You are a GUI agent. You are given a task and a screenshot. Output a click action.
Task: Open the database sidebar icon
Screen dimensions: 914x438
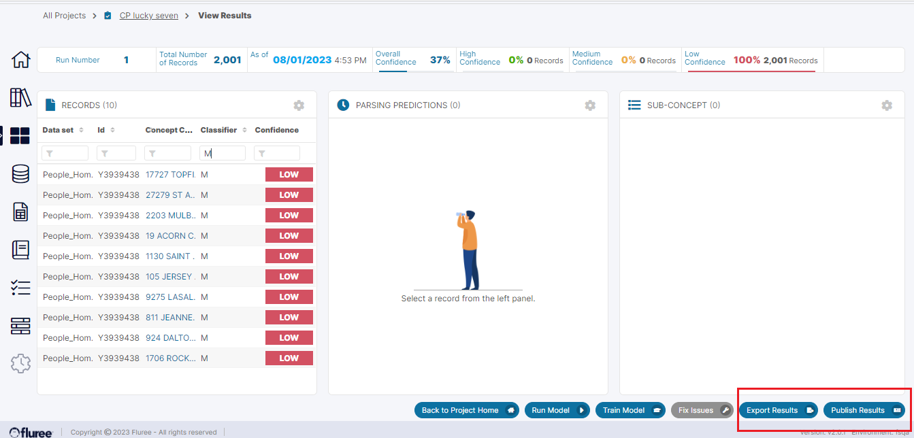click(x=20, y=174)
